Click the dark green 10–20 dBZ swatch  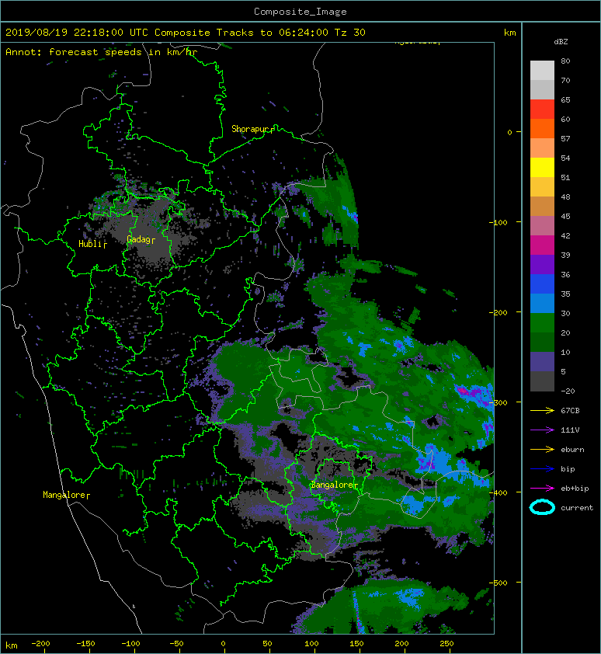point(542,342)
